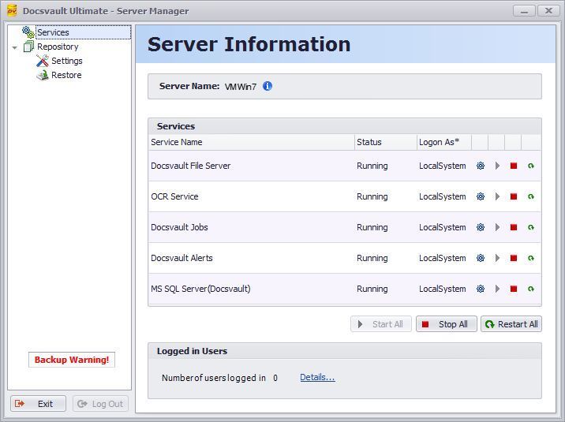This screenshot has height=422, width=565.
Task: Click the Status column header
Action: (x=386, y=142)
